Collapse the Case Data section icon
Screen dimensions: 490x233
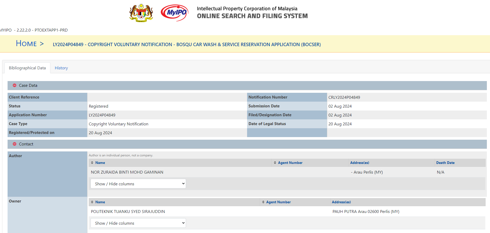[15, 85]
